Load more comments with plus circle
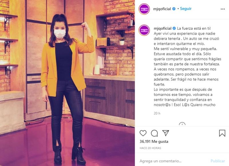 (x=182, y=125)
